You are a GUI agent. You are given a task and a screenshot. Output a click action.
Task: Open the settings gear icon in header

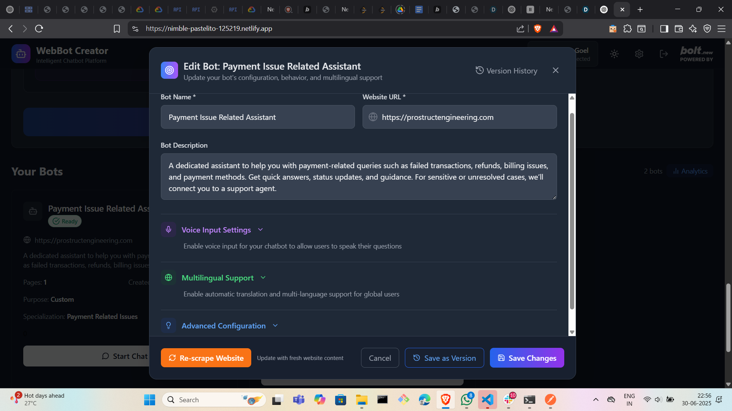click(x=639, y=54)
